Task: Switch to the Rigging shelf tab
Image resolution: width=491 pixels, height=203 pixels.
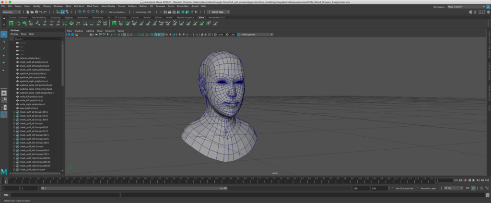Action: (x=69, y=18)
